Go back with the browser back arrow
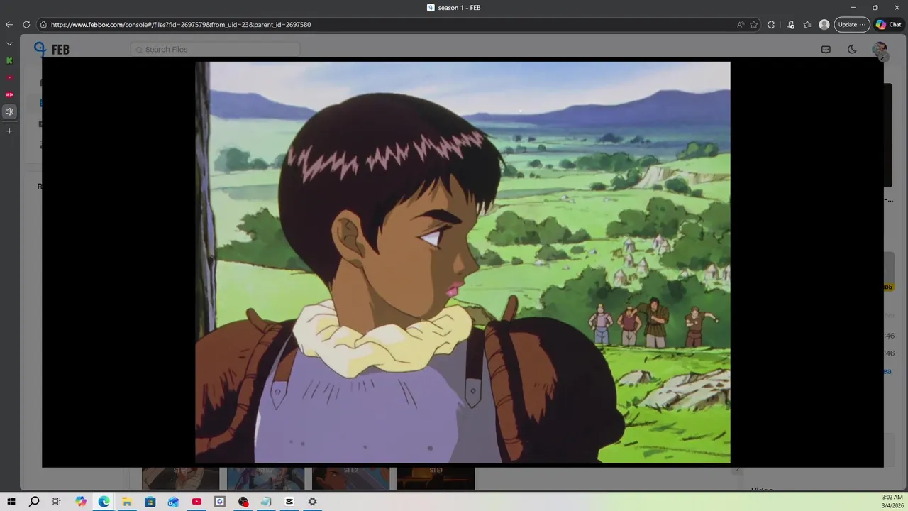 (9, 24)
